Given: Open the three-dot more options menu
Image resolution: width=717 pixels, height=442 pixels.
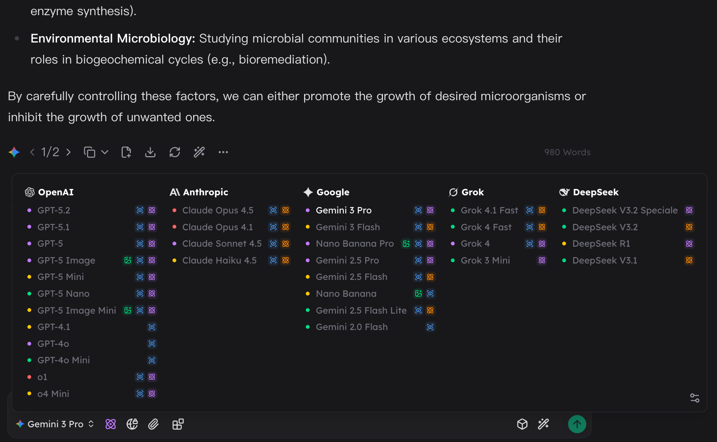Looking at the screenshot, I should [223, 152].
